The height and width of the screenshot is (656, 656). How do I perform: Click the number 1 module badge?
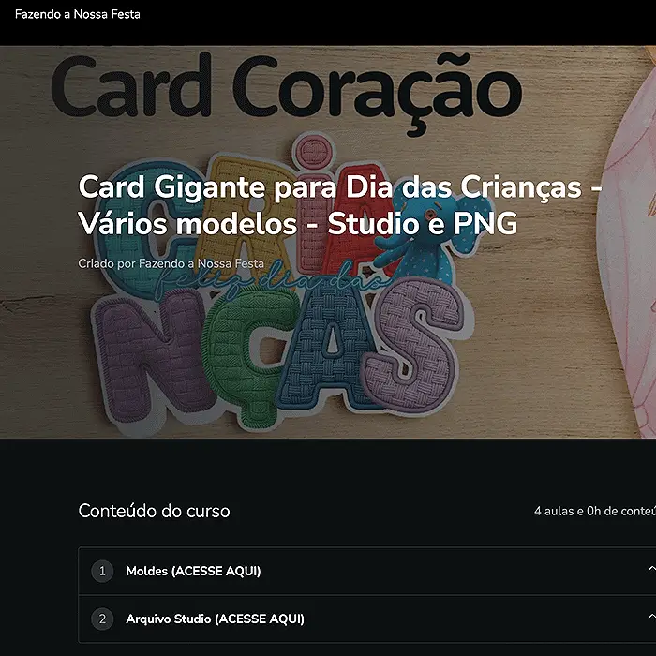coord(102,571)
